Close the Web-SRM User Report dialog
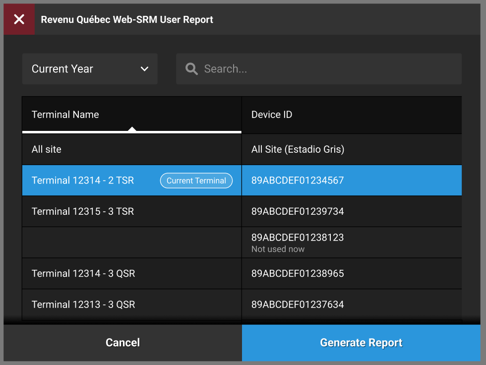Image resolution: width=486 pixels, height=365 pixels. coord(19,19)
